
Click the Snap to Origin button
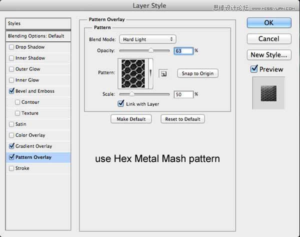[197, 73]
